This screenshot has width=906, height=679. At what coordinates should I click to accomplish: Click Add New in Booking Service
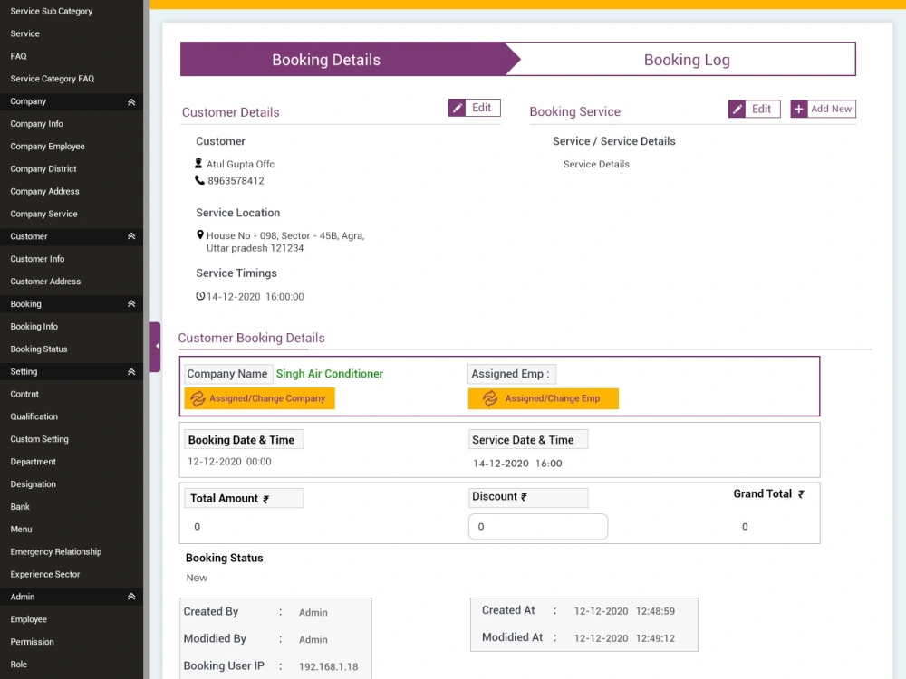click(824, 110)
